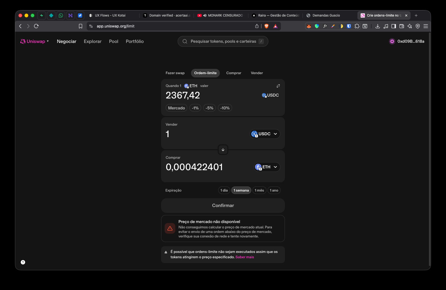Set expiration to 1 mês
The image size is (446, 290).
tap(259, 190)
